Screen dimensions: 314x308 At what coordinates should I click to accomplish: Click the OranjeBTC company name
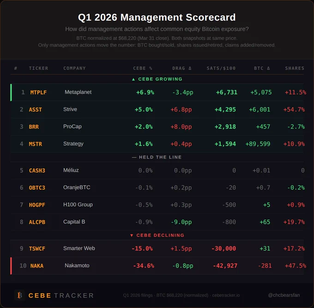pos(77,187)
